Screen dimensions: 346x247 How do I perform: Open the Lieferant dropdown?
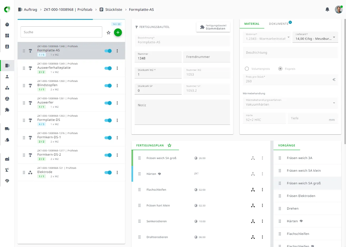pos(315,37)
